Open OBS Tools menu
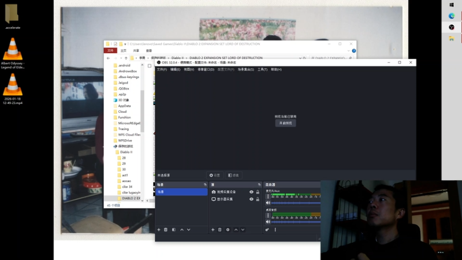462x260 pixels. (262, 69)
